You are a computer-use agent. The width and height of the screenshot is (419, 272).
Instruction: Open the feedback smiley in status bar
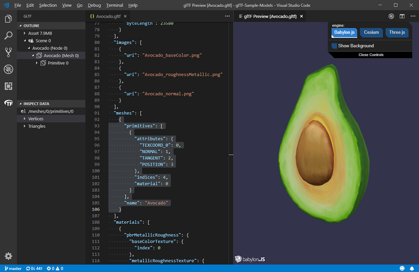point(402,268)
